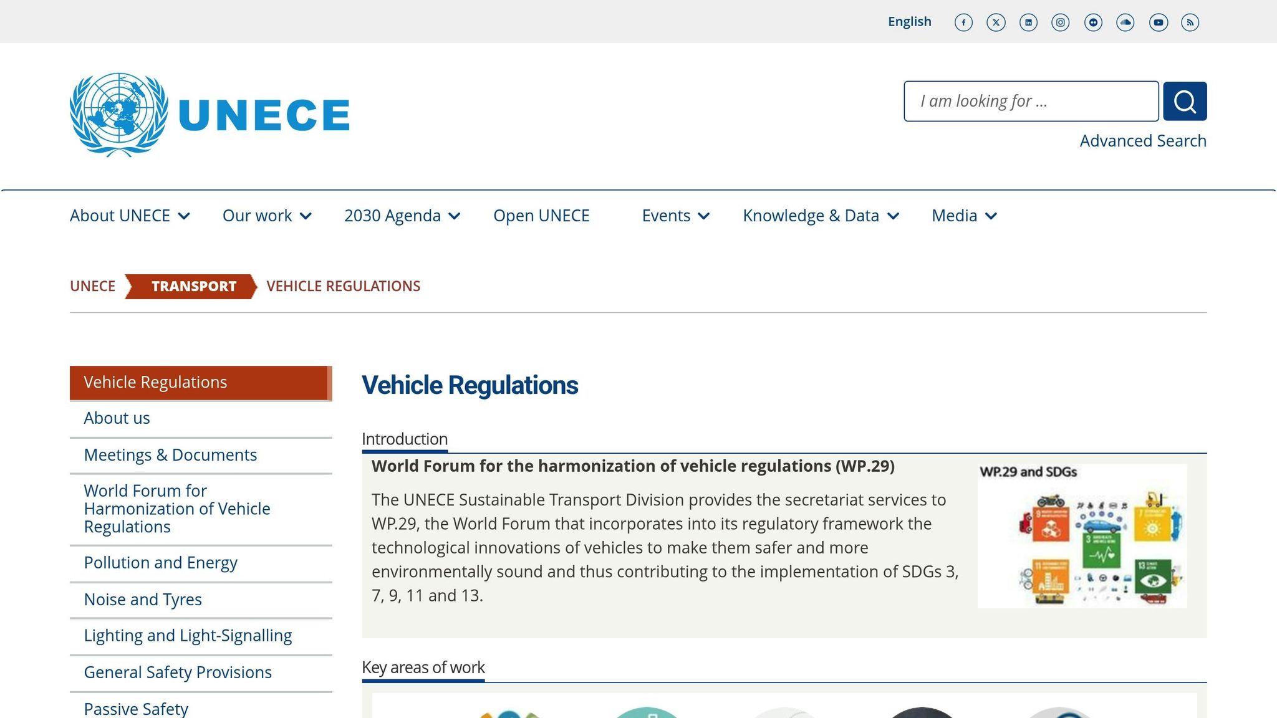Expand the Our work dropdown chevron
The height and width of the screenshot is (718, 1277).
(x=306, y=216)
